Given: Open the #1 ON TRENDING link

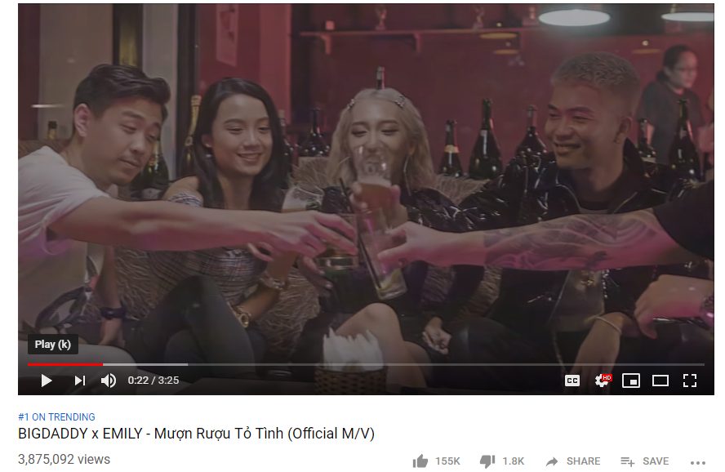Looking at the screenshot, I should click(56, 417).
